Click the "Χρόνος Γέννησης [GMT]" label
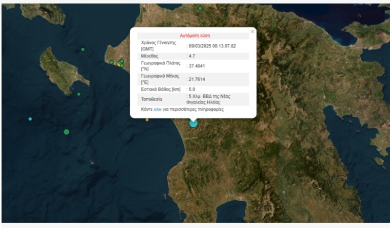Viewport: 390px width, 228px height. coord(158,46)
